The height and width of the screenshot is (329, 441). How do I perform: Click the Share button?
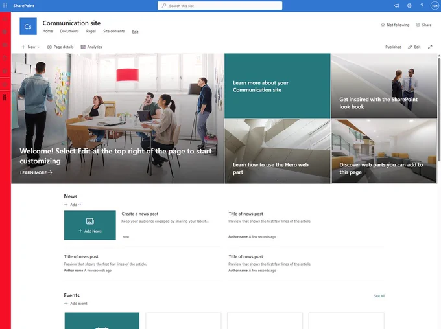[x=424, y=25]
